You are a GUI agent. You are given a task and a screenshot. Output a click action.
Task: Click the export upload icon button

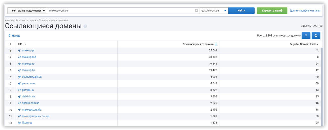coord(316,36)
